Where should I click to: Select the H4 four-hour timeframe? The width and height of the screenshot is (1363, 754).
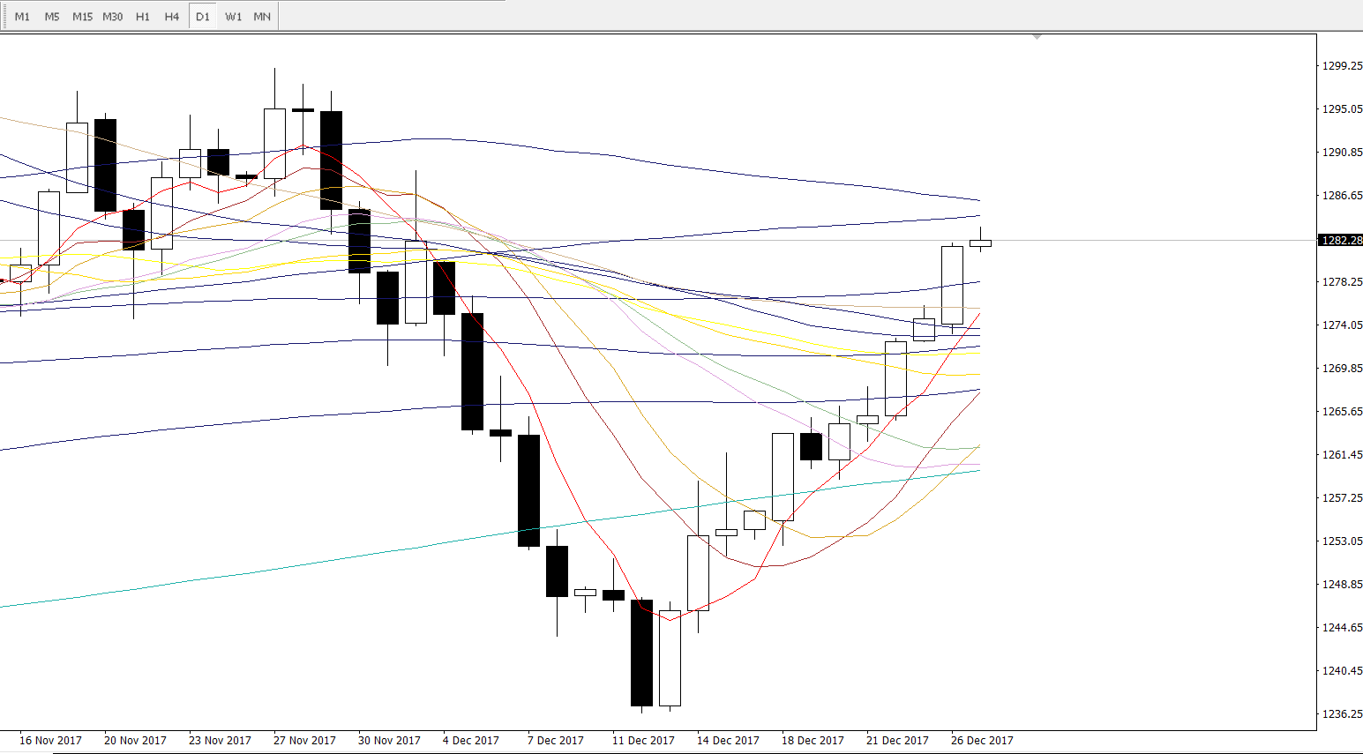tap(172, 17)
